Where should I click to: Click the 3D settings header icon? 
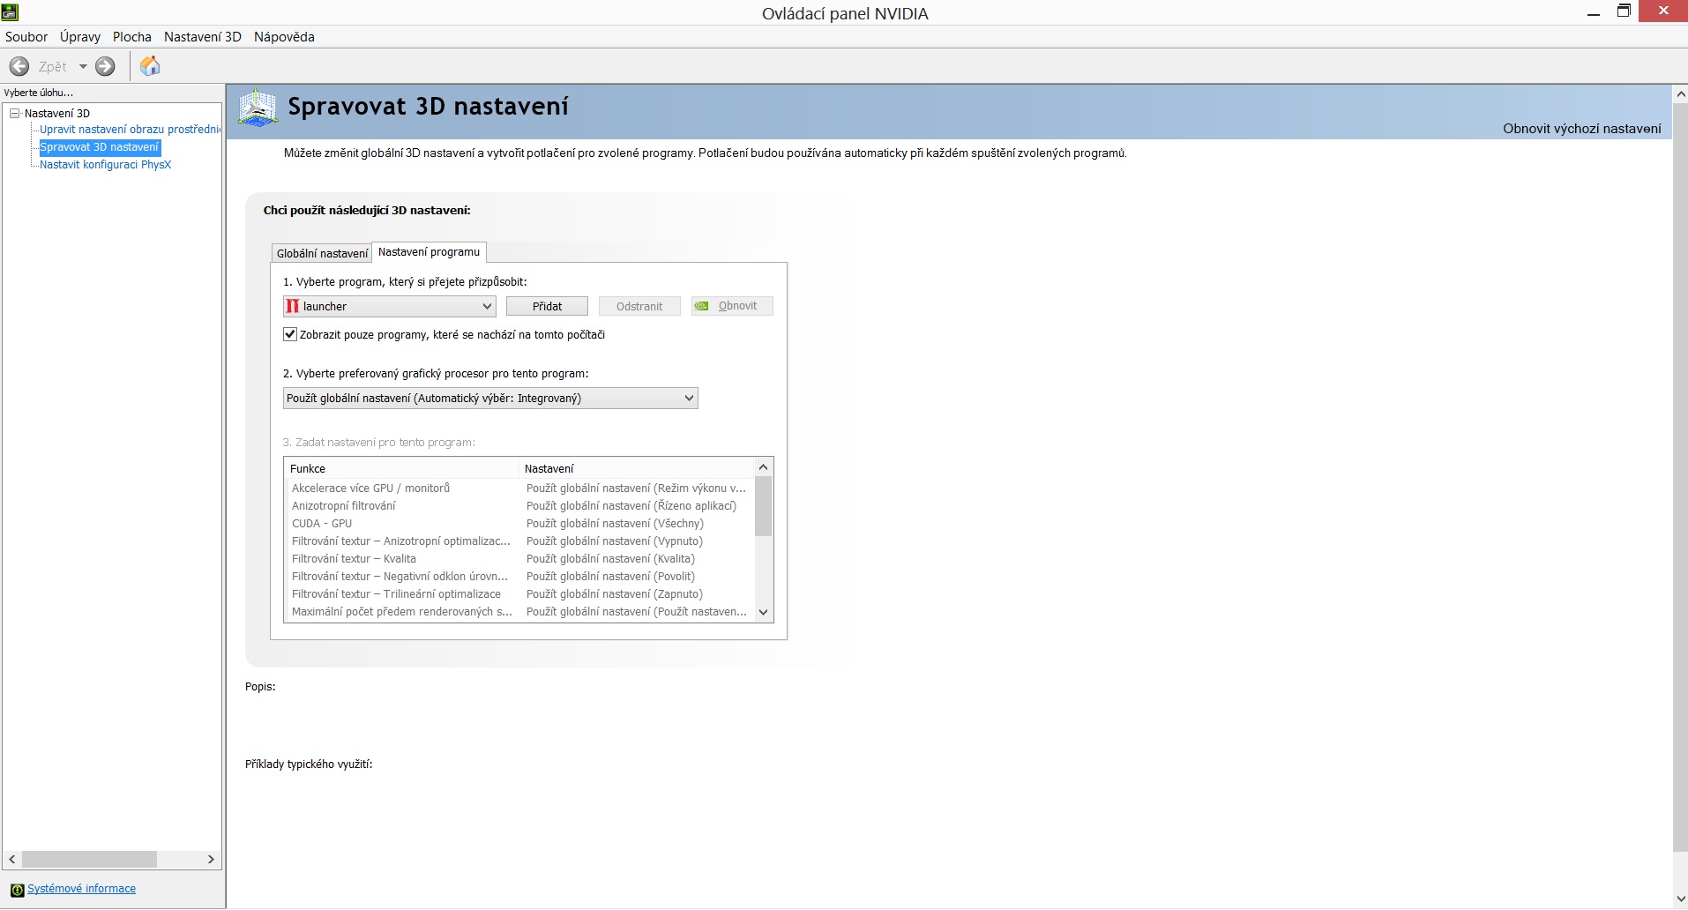pyautogui.click(x=258, y=108)
